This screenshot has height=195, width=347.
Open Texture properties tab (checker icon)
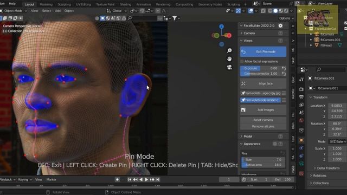pos(301,173)
